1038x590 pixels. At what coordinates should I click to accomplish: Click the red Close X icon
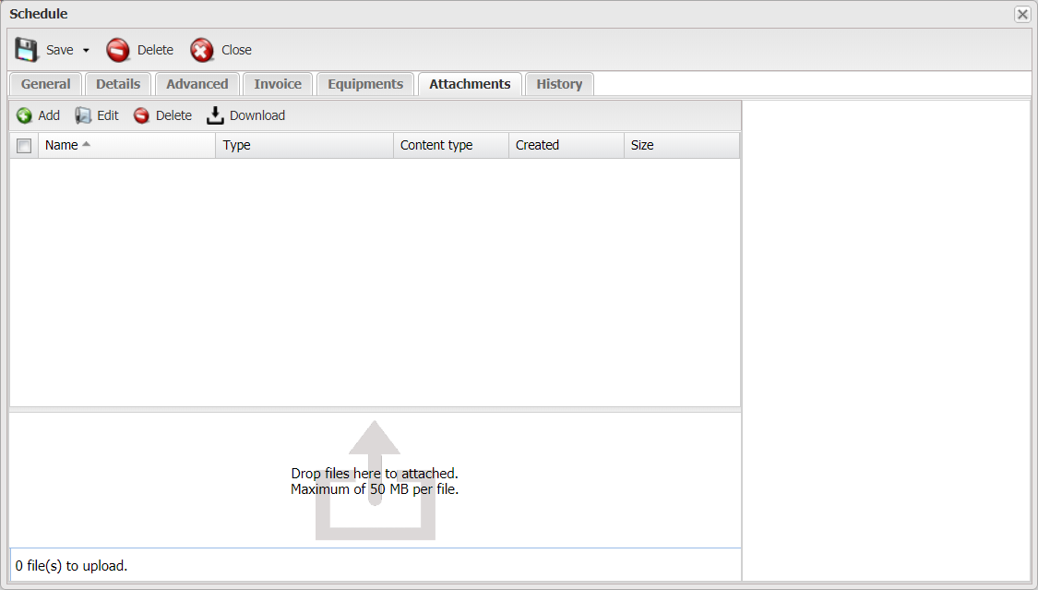(202, 50)
